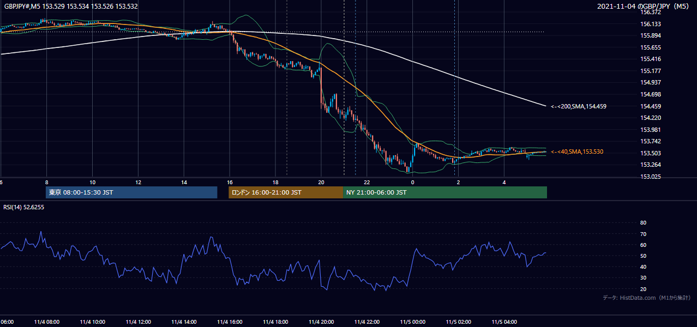
Task: Click price axis value 153.981
Action: click(651, 130)
